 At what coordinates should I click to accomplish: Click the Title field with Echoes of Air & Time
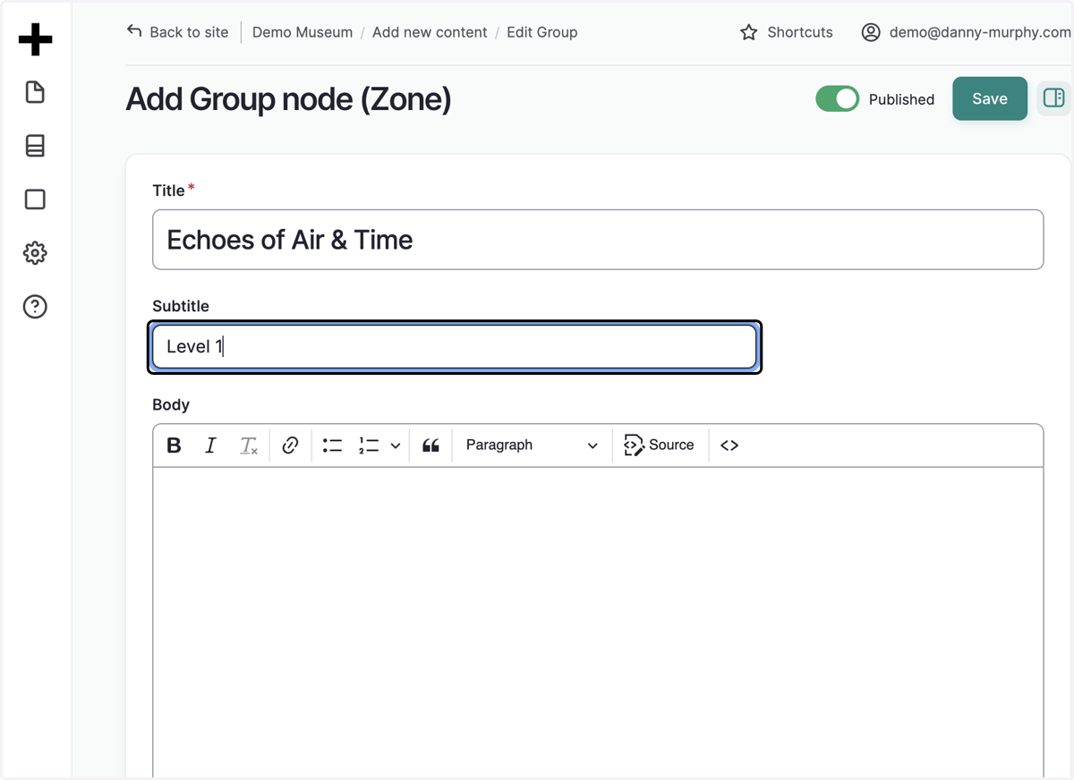pos(598,240)
